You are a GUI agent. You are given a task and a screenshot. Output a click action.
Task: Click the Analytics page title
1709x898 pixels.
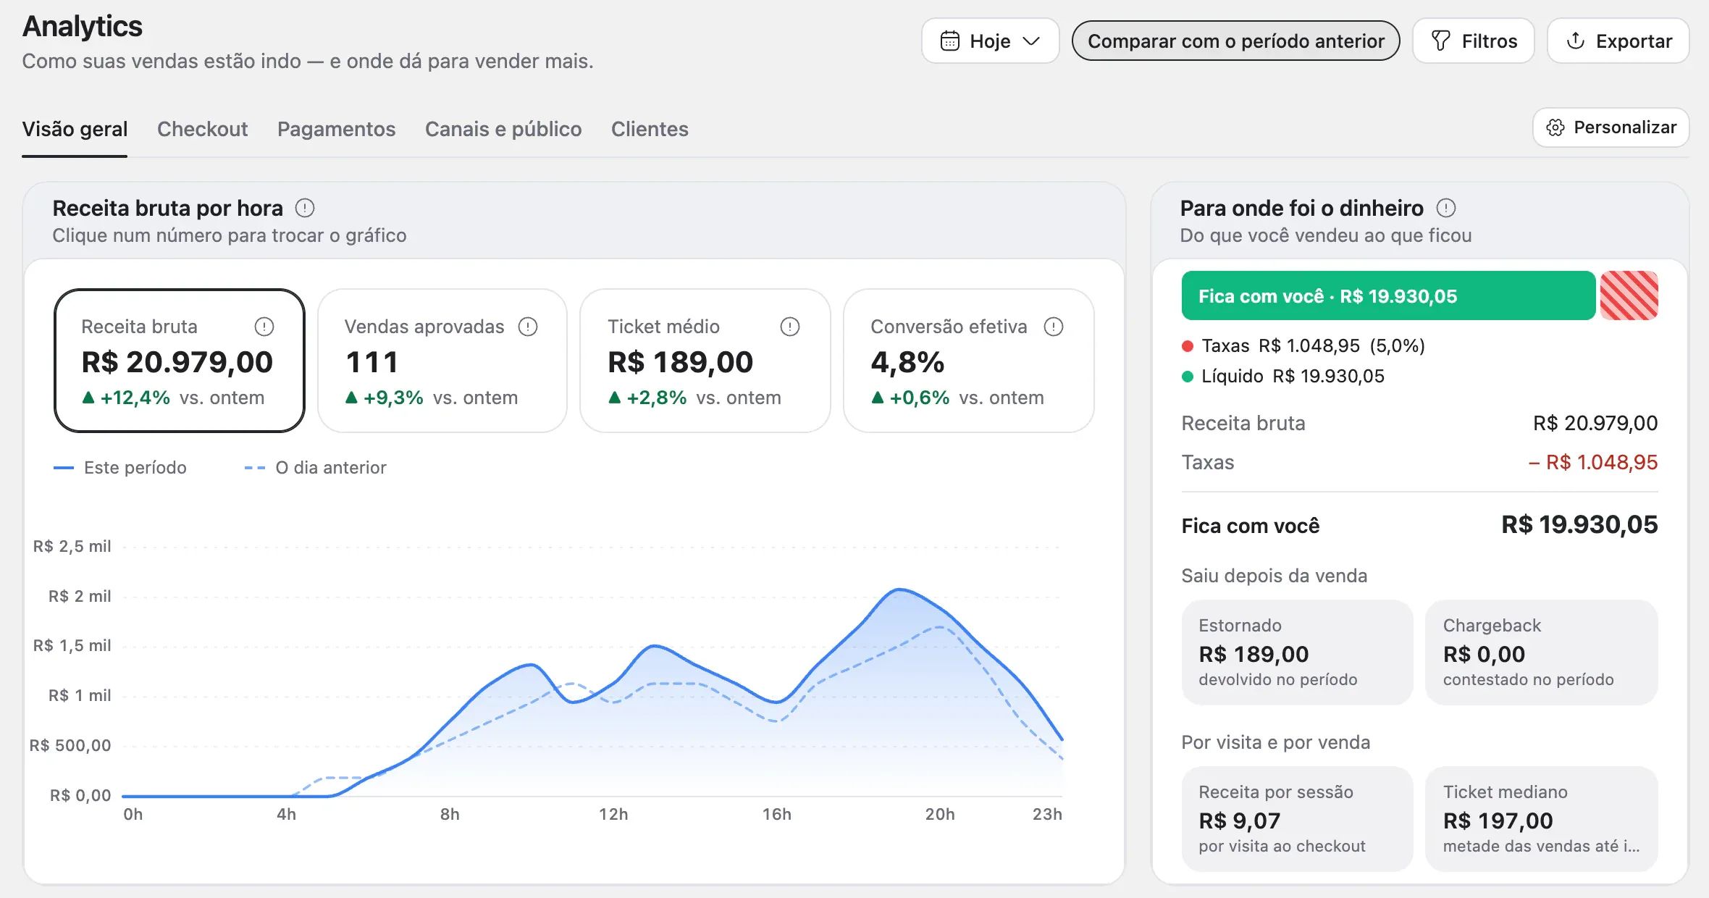pos(83,26)
